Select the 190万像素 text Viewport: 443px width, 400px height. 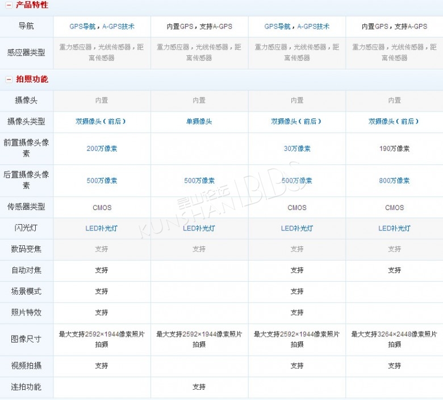click(394, 149)
